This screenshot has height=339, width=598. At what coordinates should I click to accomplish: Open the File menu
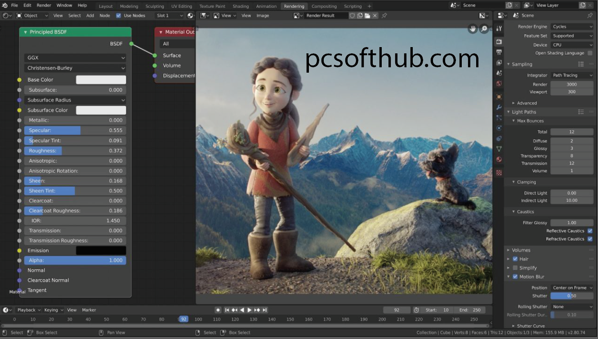(14, 5)
